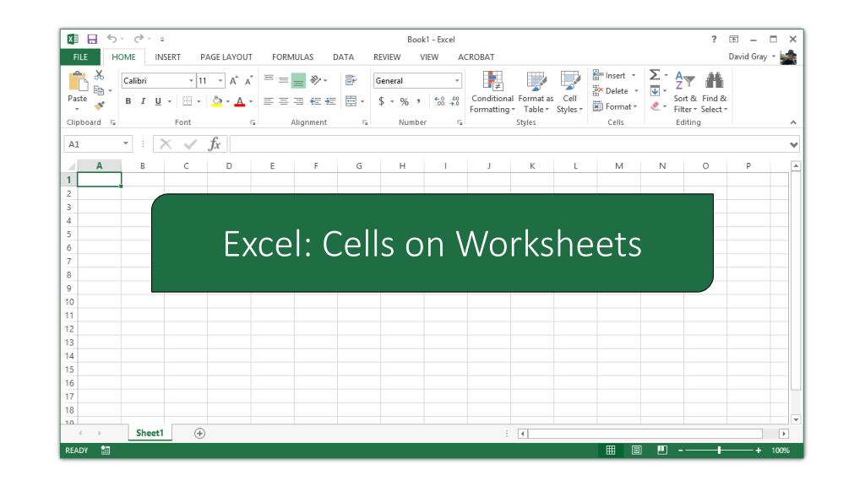Increase indent in Alignment group
This screenshot has height=486, width=865.
click(x=330, y=101)
